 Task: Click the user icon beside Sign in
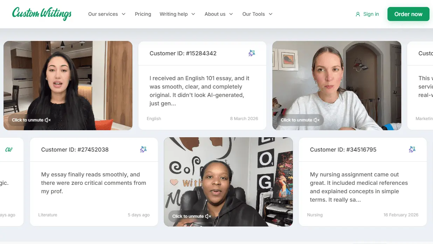[358, 14]
